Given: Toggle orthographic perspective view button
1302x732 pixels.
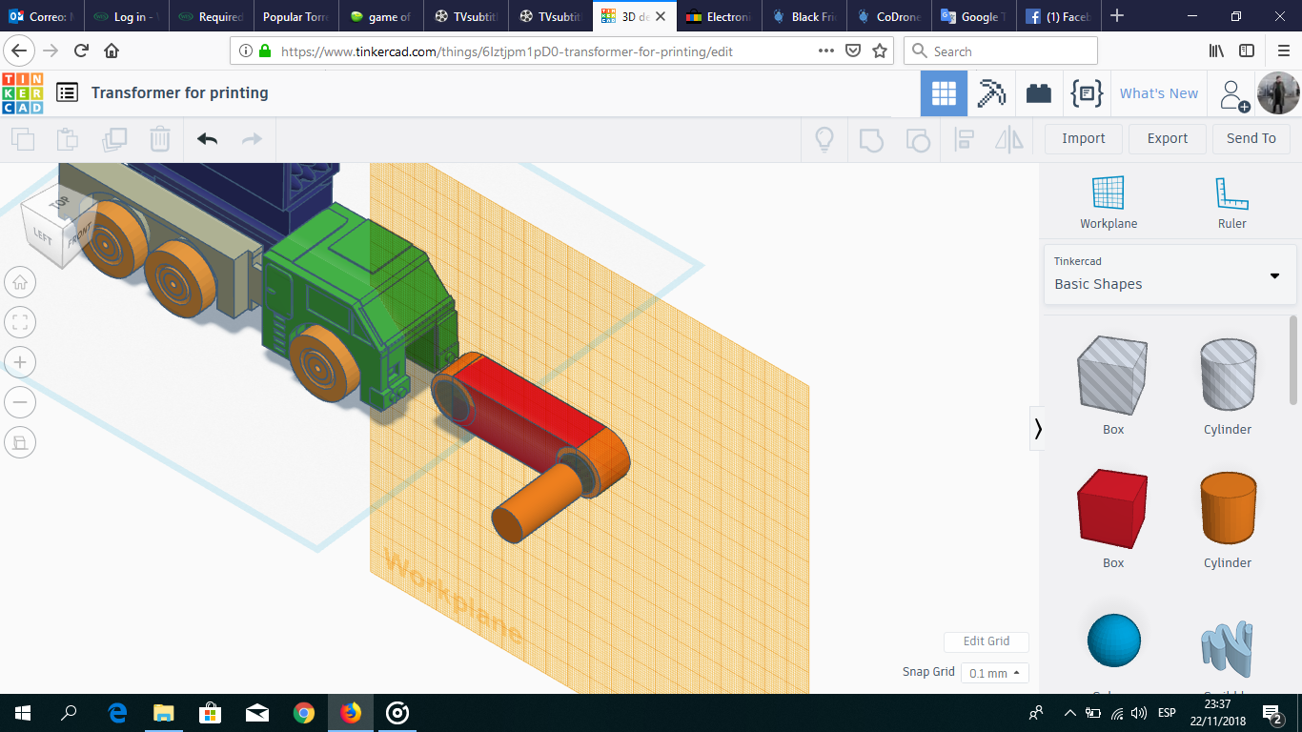Looking at the screenshot, I should tap(20, 441).
